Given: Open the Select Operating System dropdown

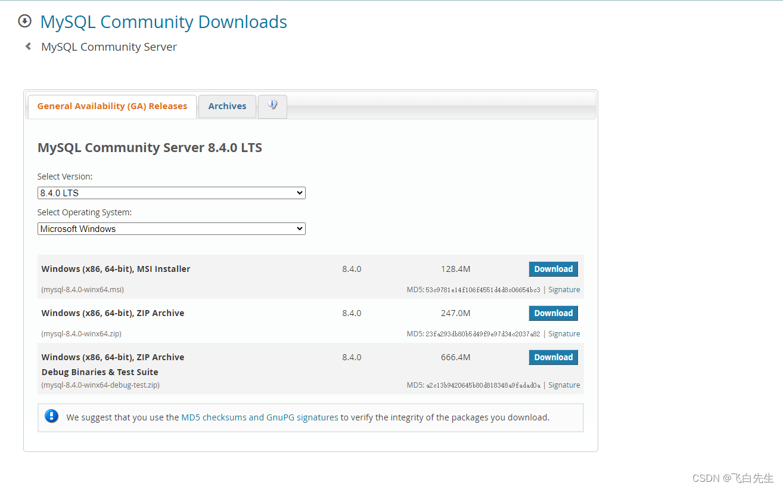Looking at the screenshot, I should (172, 228).
